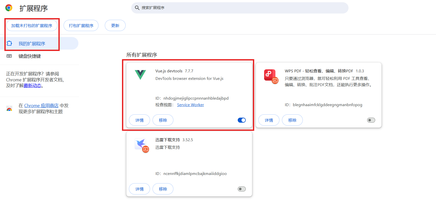Screen dimensions: 436x210
Task: Enable the WPS PDF extension toggle
Action: click(371, 120)
